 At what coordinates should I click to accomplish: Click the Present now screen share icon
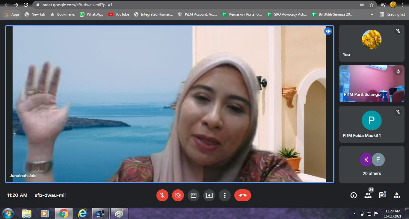[209, 195]
